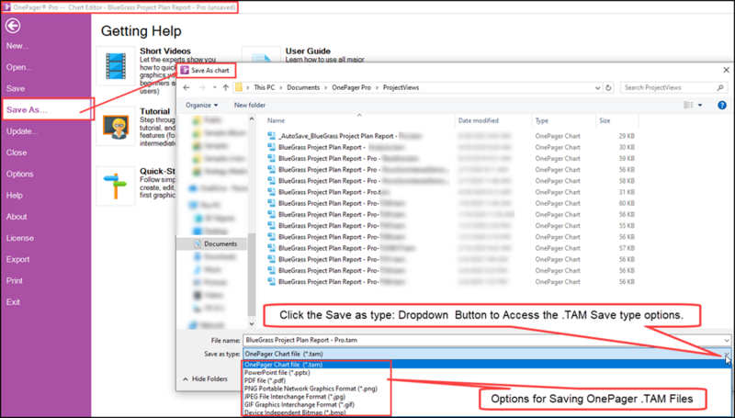
Task: Click the Documents breadcrumb in address bar
Action: coord(303,87)
